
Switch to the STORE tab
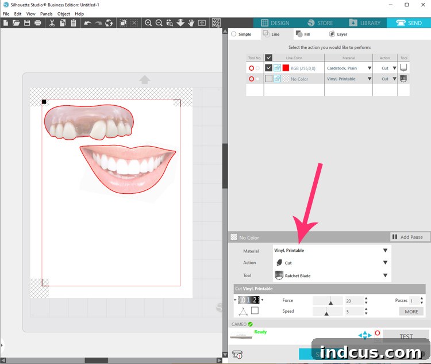321,23
